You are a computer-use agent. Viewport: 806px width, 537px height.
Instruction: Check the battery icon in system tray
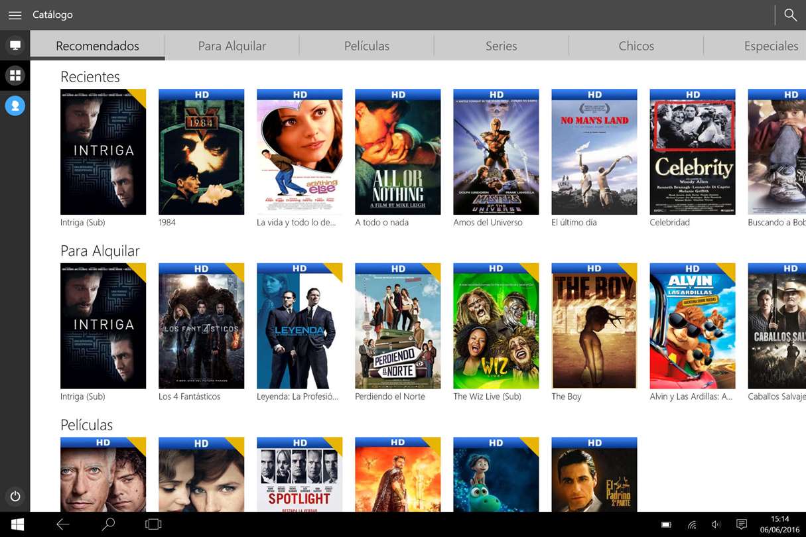coord(667,525)
